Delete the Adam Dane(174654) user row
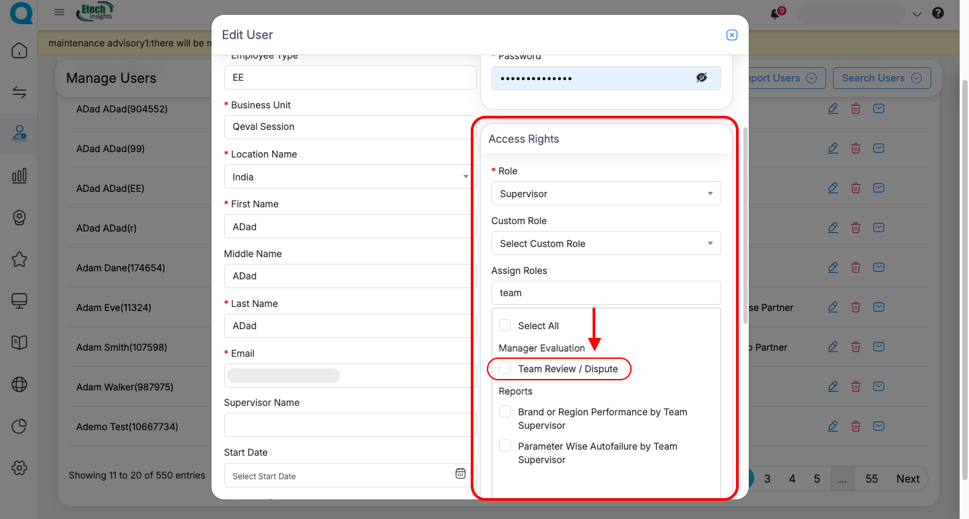Image resolution: width=969 pixels, height=519 pixels. (x=855, y=268)
